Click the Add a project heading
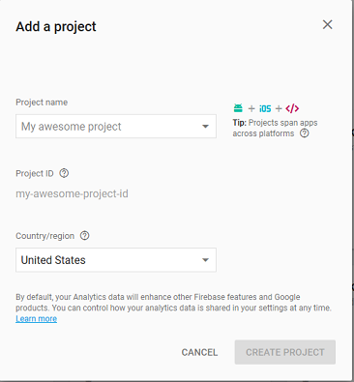This screenshot has height=382, width=354. click(56, 26)
